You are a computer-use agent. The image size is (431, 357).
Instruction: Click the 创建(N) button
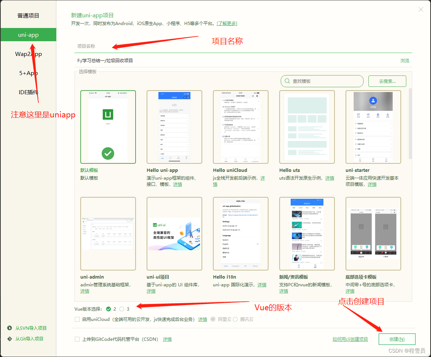[397, 339]
